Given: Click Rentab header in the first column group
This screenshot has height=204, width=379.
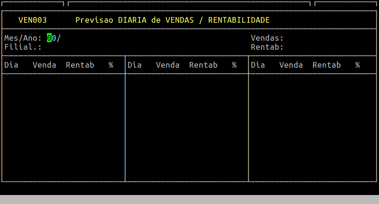Looking at the screenshot, I should (80, 65).
